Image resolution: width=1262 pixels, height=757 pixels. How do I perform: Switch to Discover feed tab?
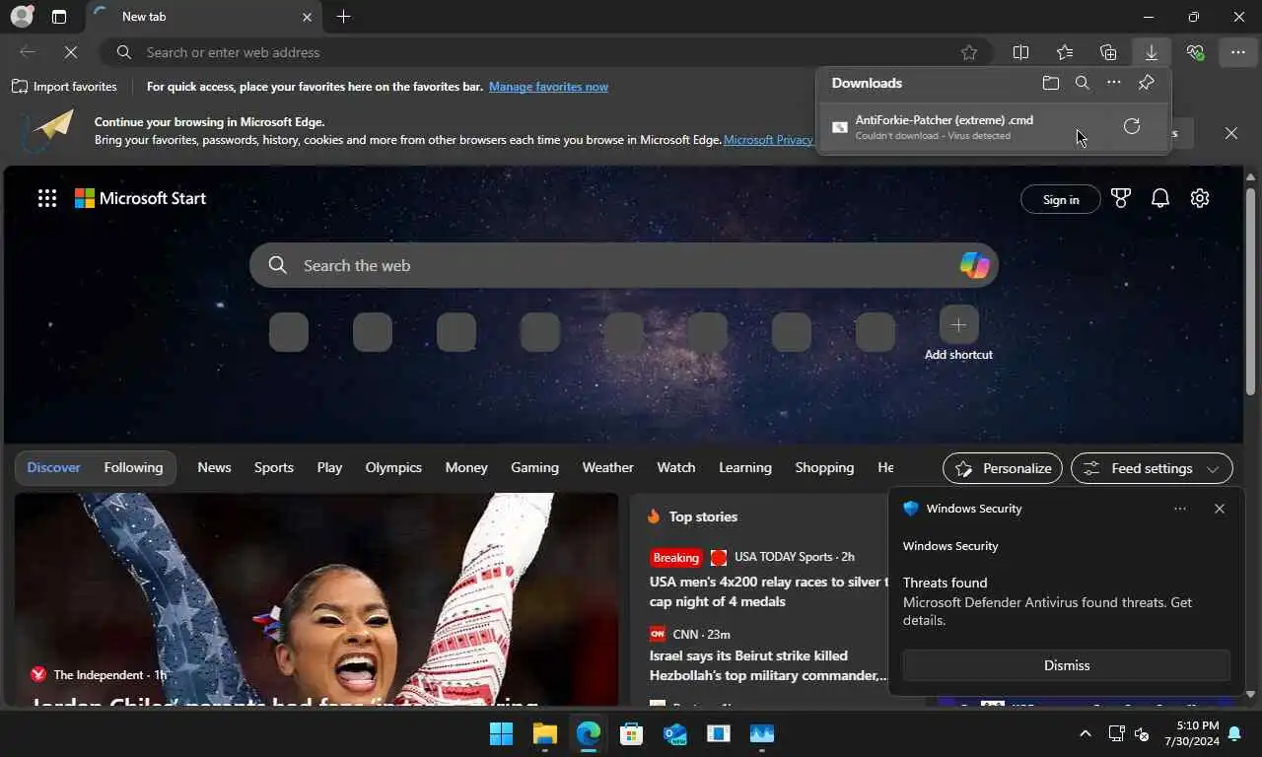(54, 467)
